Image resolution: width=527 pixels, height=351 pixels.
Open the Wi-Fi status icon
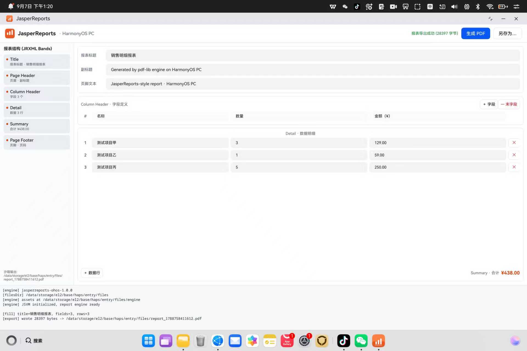[x=490, y=6]
